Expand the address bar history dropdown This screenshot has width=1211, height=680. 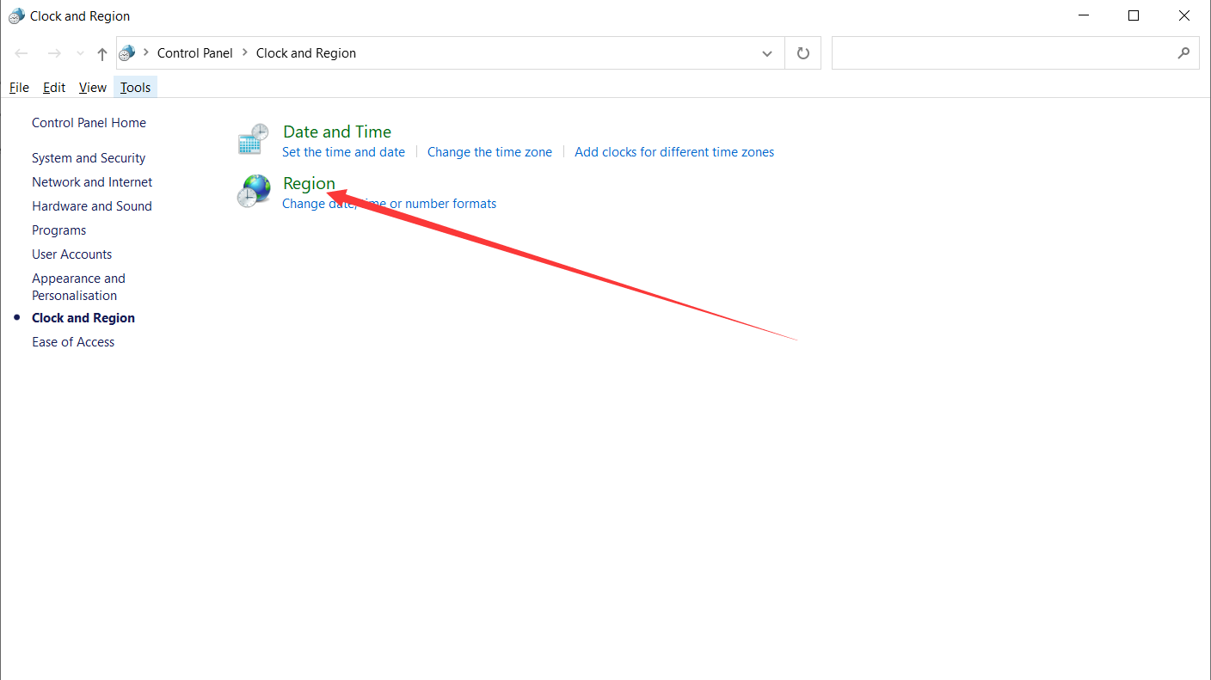pyautogui.click(x=767, y=53)
